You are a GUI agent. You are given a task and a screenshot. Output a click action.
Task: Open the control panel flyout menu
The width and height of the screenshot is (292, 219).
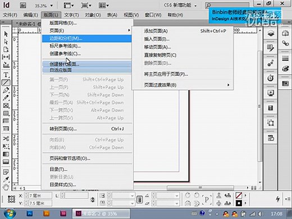pyautogui.click(x=288, y=199)
